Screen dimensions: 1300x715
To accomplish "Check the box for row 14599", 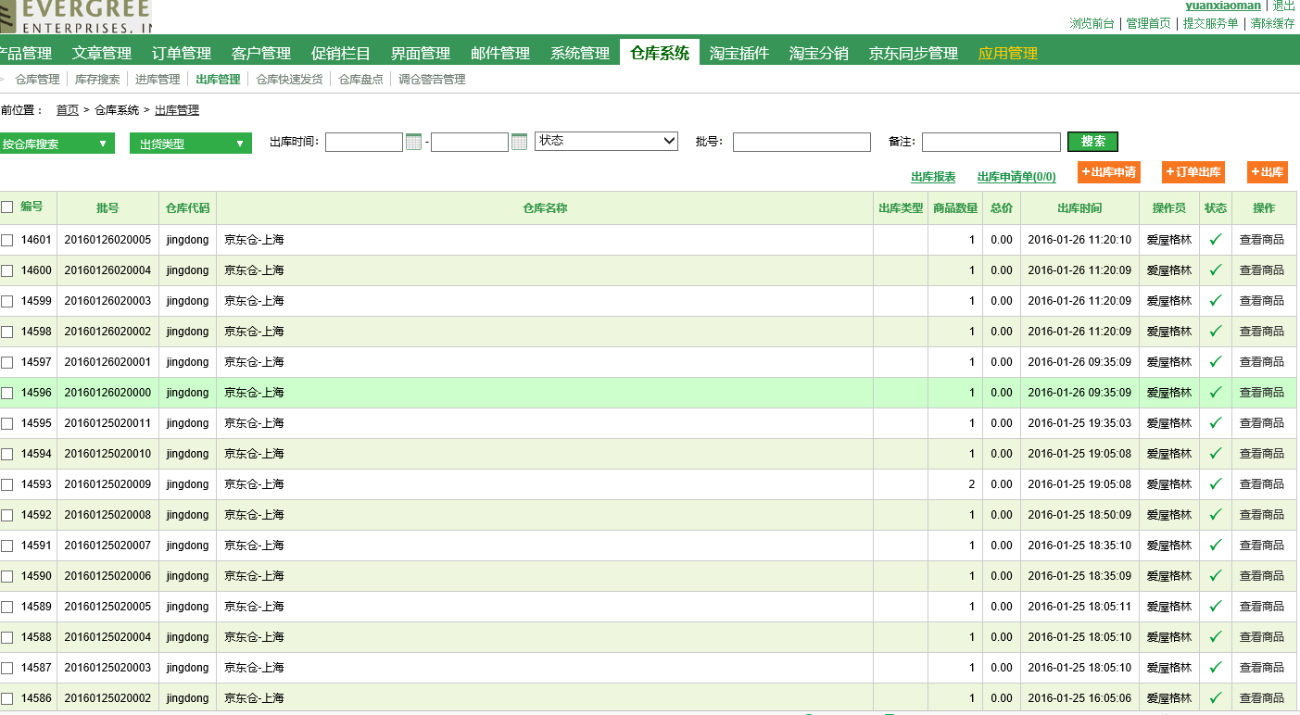I will (x=7, y=301).
